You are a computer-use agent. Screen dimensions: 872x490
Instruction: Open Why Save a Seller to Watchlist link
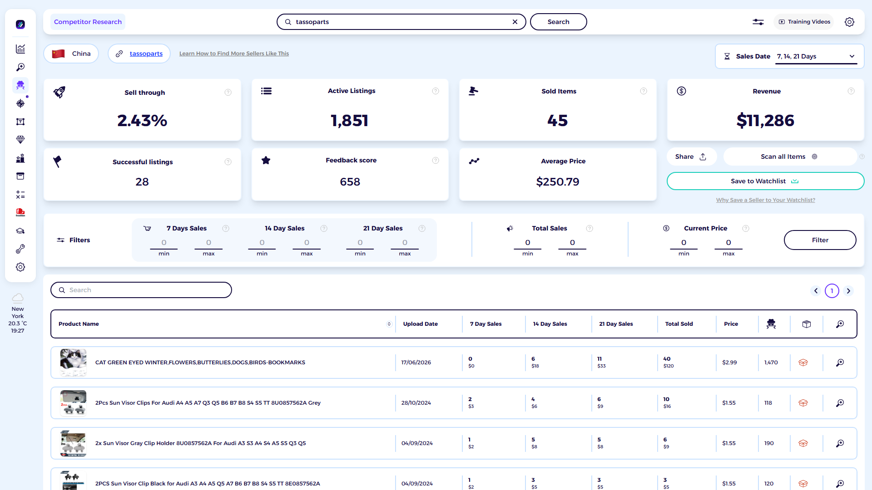[765, 200]
